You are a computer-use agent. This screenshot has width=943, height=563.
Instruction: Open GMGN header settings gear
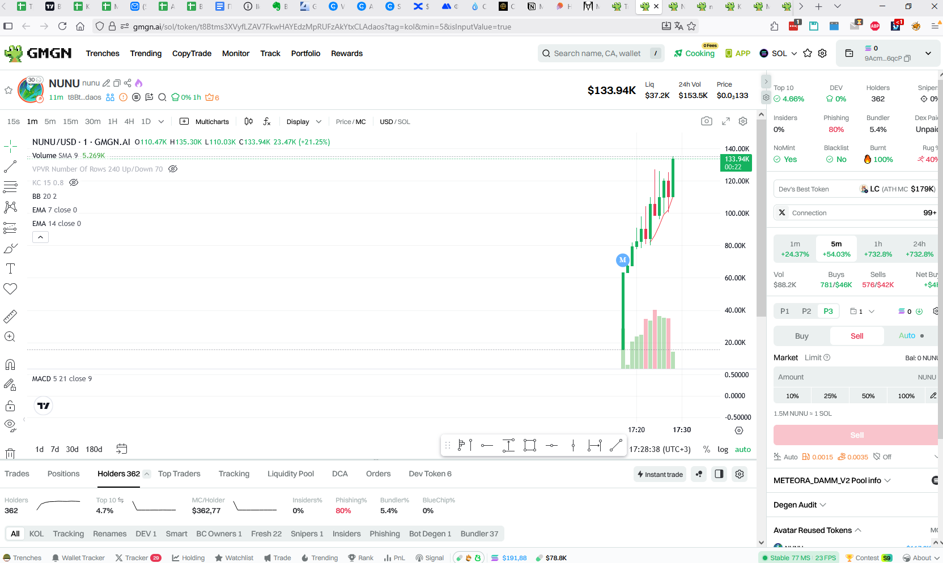click(822, 53)
